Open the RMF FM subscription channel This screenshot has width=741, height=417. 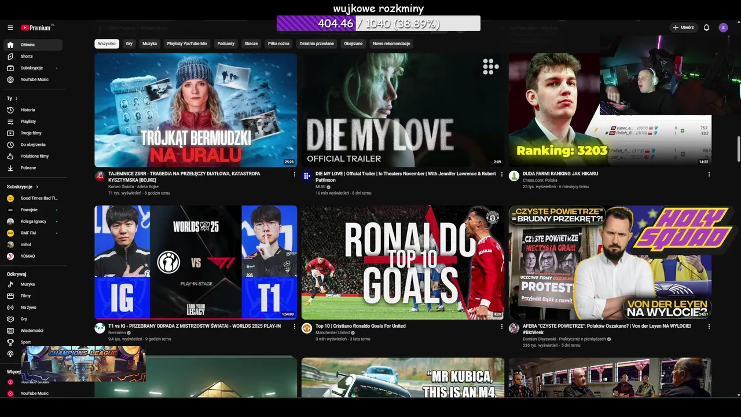pyautogui.click(x=32, y=233)
